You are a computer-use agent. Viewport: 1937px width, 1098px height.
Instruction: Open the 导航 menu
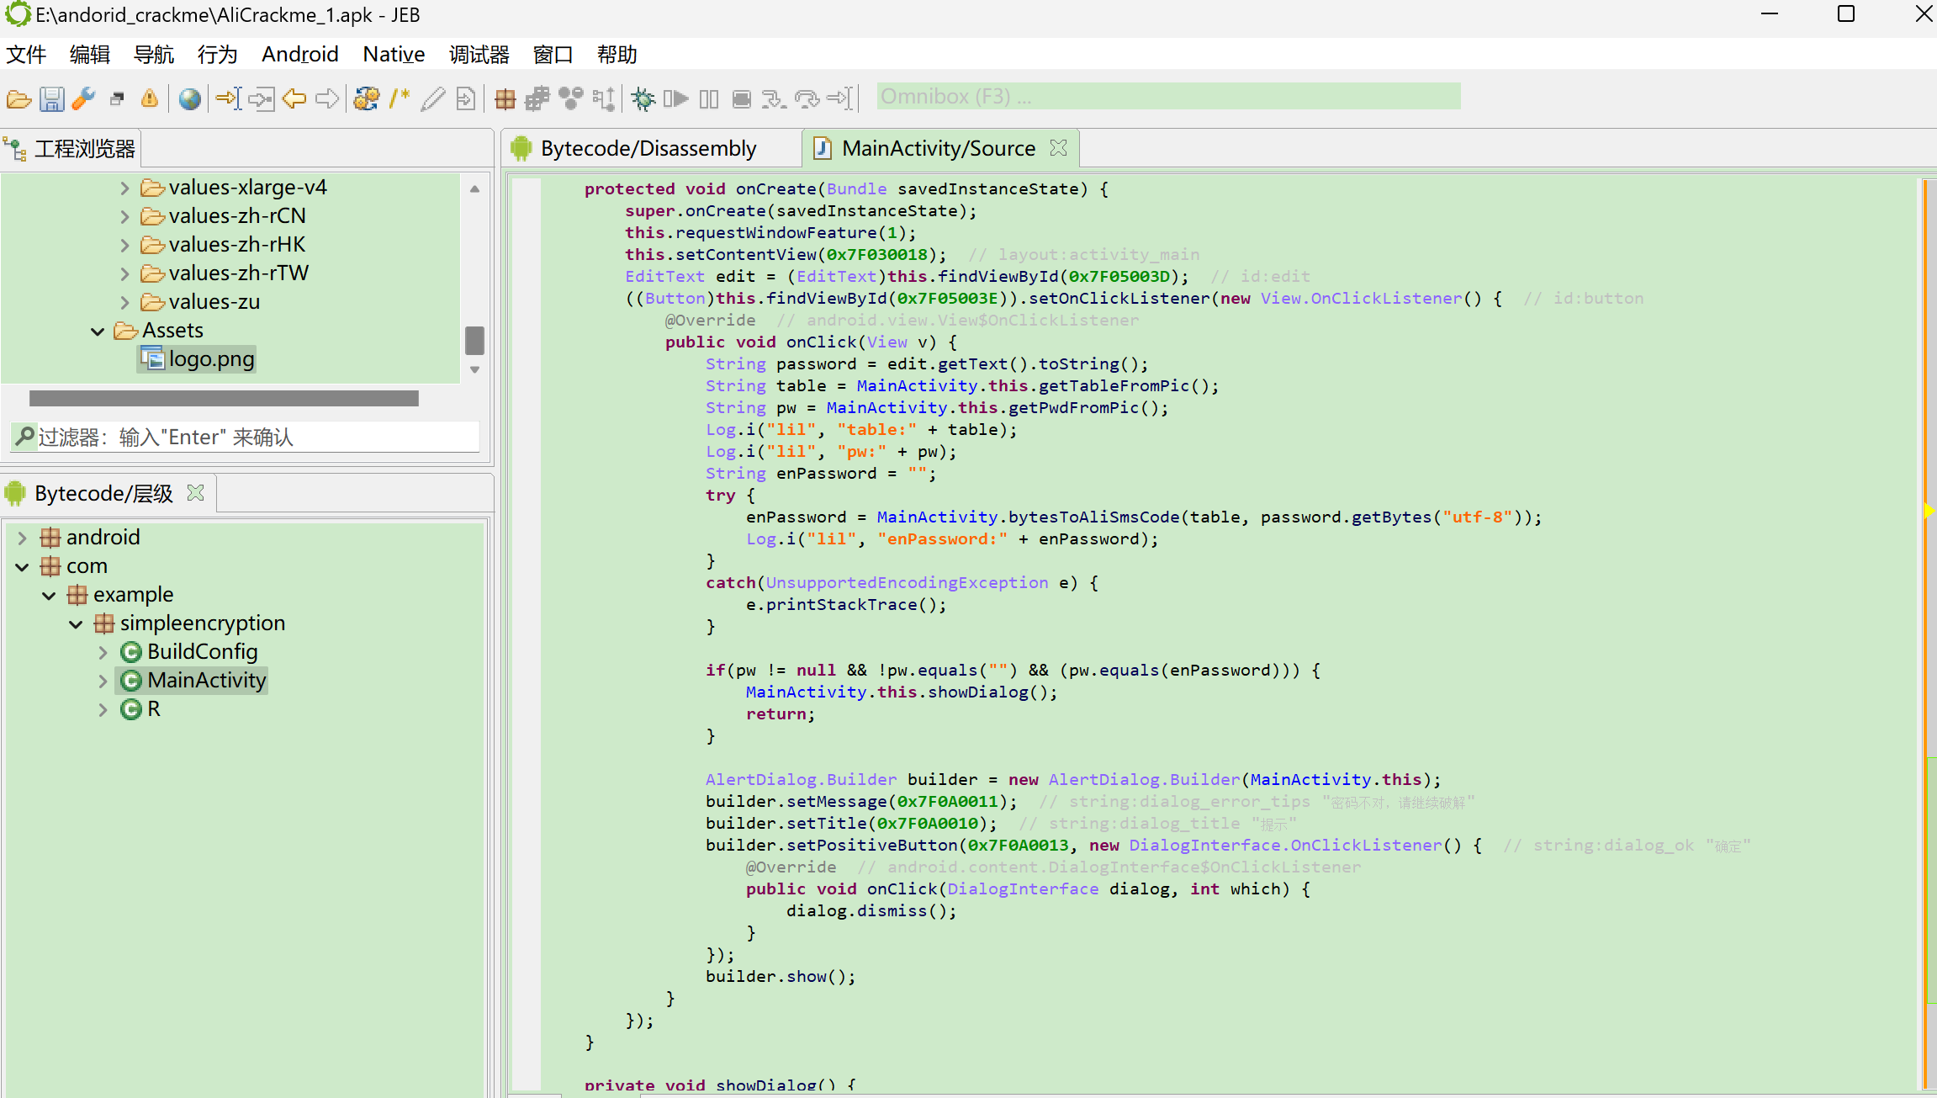click(x=154, y=55)
